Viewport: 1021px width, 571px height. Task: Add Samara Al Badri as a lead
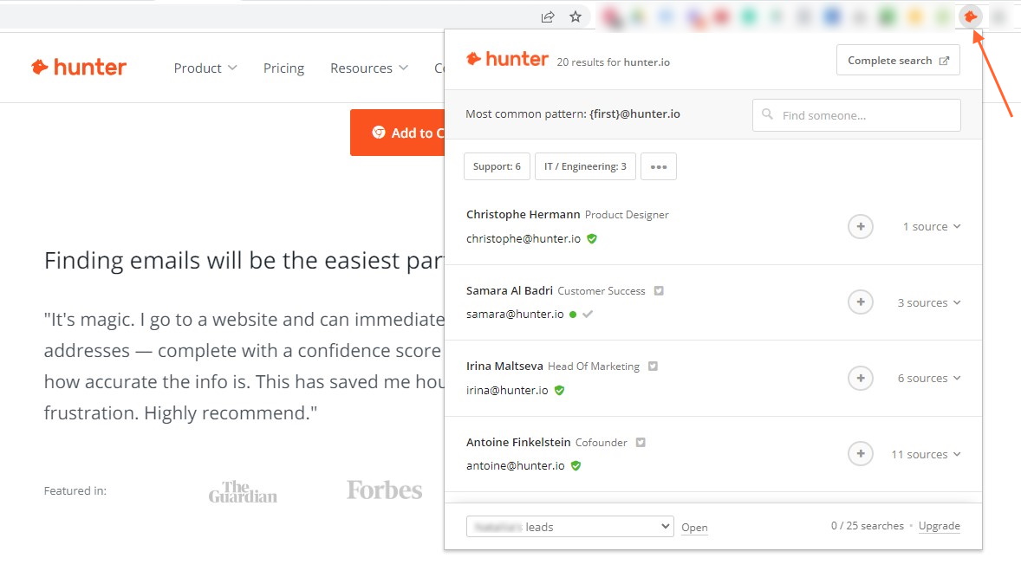[860, 302]
